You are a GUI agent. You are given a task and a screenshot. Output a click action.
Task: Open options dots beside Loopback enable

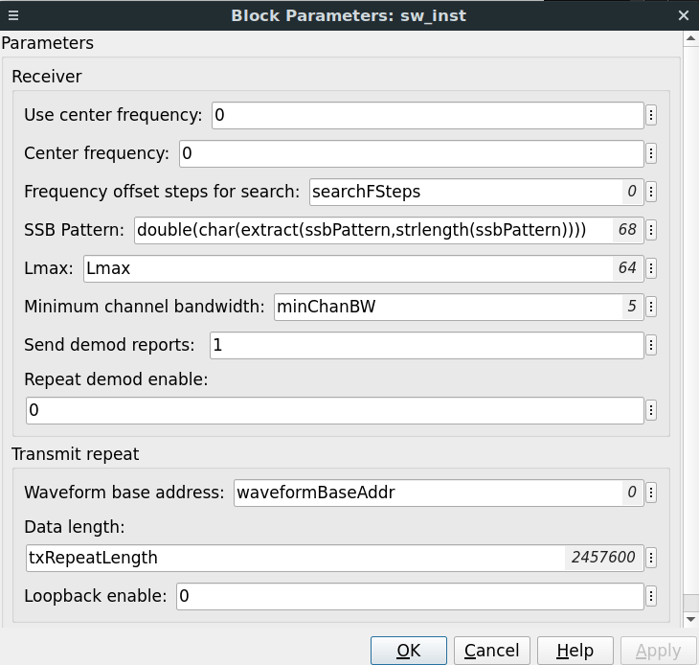[651, 596]
